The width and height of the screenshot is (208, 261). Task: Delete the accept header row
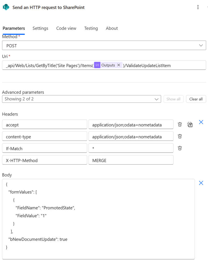[180, 125]
